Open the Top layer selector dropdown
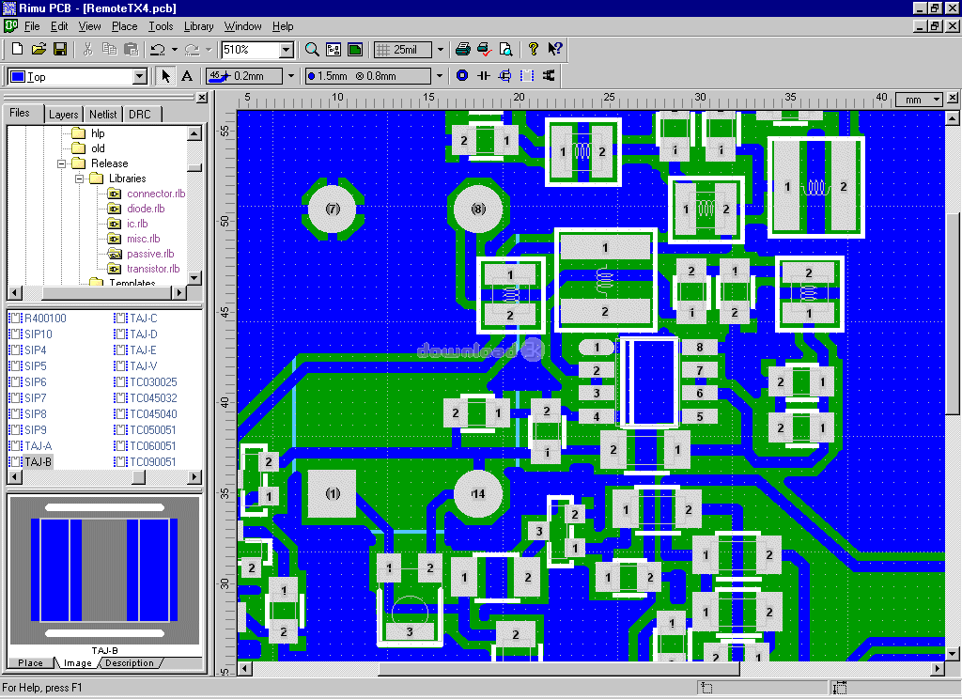962x699 pixels. (140, 77)
